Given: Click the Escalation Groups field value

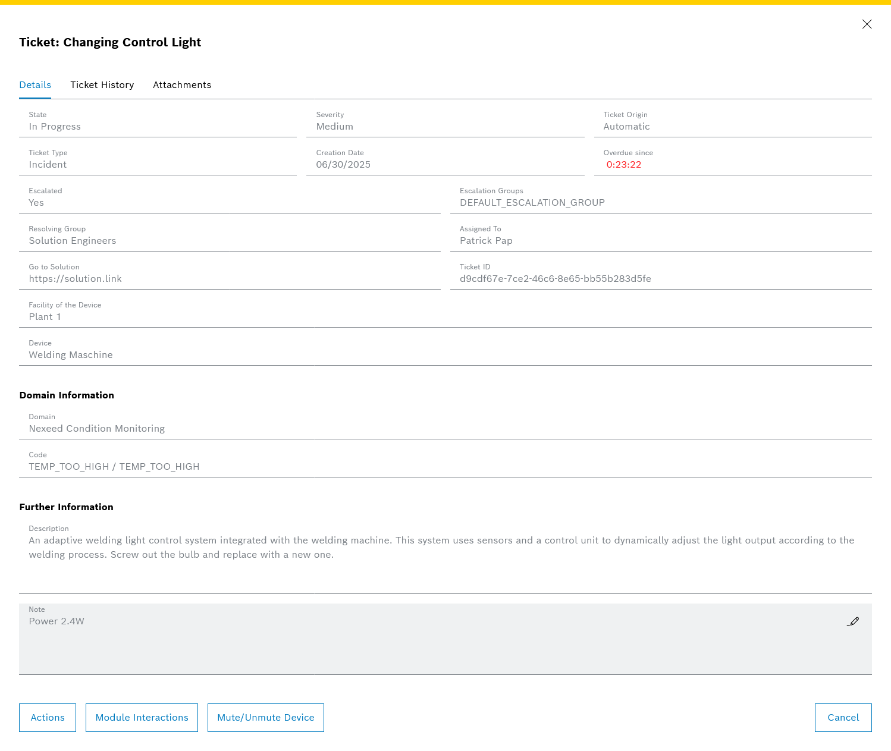Looking at the screenshot, I should click(532, 203).
